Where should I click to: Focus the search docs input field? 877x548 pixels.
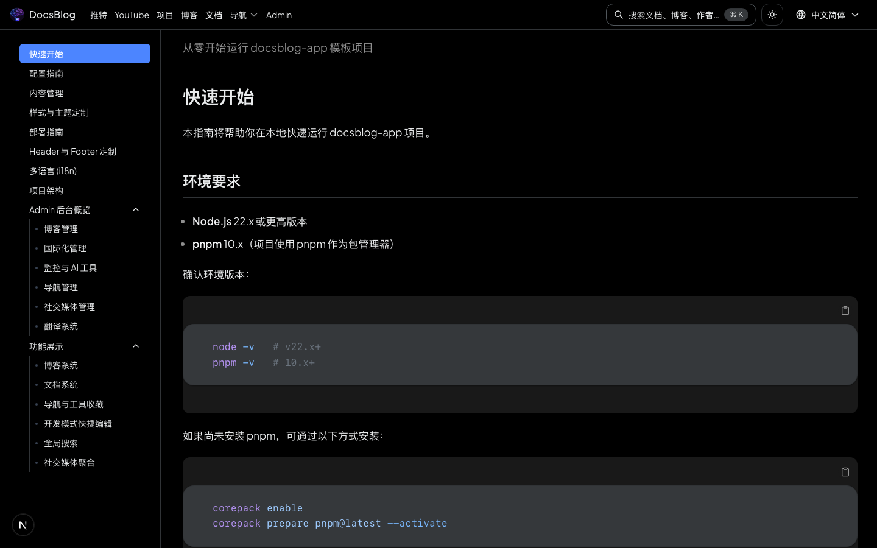click(x=673, y=15)
